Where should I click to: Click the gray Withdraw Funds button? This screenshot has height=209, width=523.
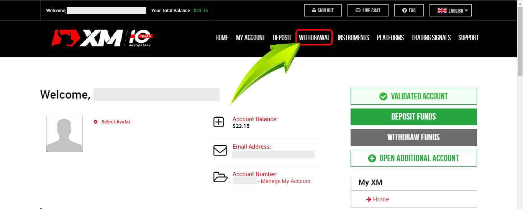413,138
